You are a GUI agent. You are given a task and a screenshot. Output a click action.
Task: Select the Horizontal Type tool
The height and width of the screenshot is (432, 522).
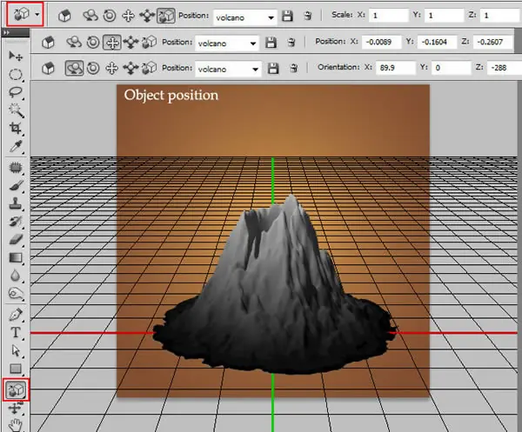pyautogui.click(x=16, y=333)
